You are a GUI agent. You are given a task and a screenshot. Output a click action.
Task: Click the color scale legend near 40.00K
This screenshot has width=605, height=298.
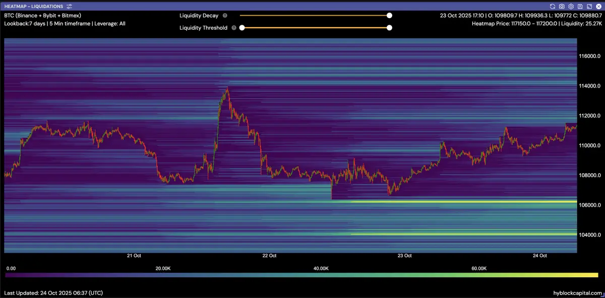coord(321,275)
